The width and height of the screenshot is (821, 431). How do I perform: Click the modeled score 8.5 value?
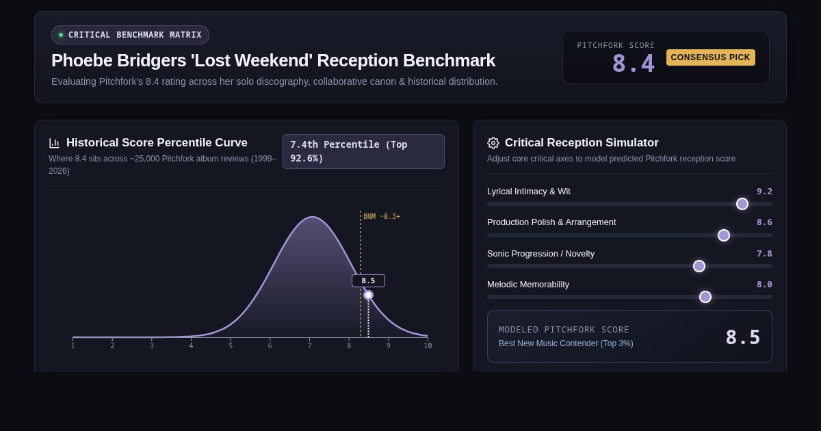coord(743,337)
